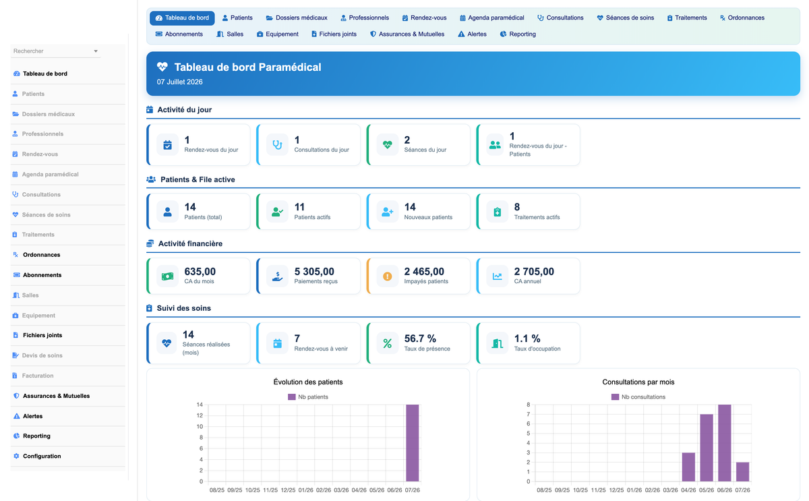This screenshot has width=809, height=501.
Task: Click the chart-line icon on CA annuel card
Action: tap(497, 276)
